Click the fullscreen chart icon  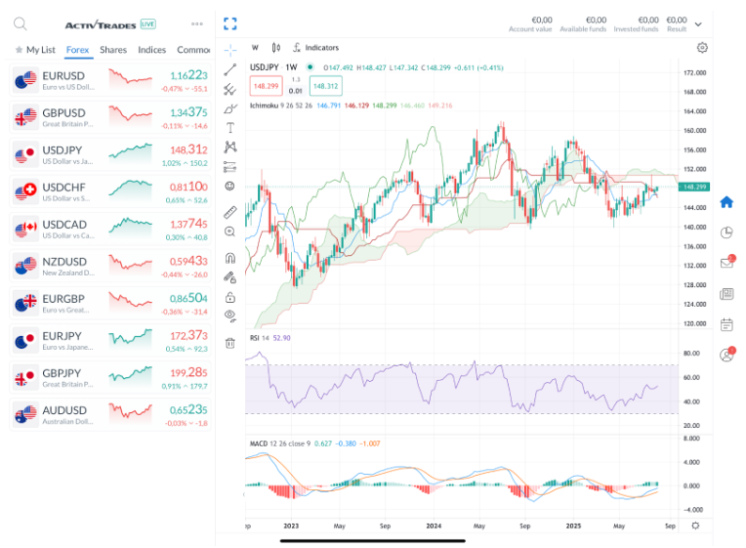coord(230,23)
